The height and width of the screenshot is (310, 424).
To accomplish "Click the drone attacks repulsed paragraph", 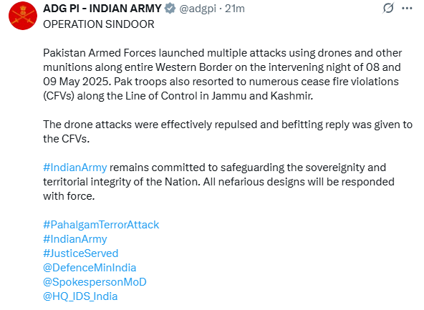I will [228, 132].
